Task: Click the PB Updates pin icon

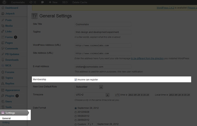Action: click(3, 54)
